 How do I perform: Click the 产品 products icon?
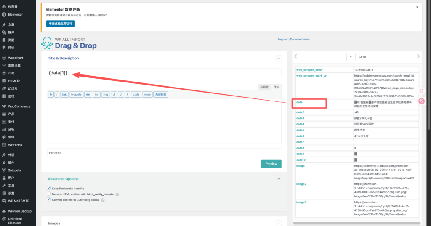4,114
